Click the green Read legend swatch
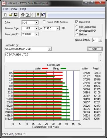 coord(63,68)
